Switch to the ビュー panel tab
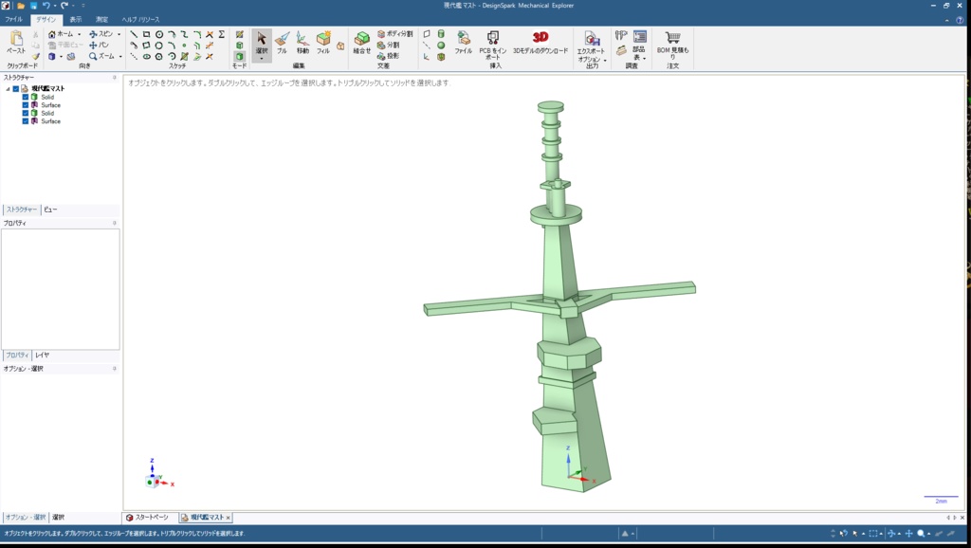This screenshot has width=971, height=548. point(50,210)
